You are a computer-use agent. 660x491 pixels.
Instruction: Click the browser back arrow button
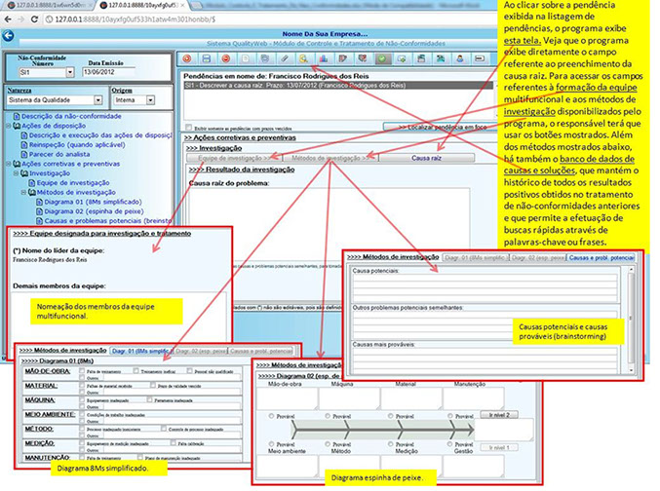(x=8, y=19)
